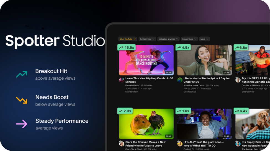Click the 4.5x outlier badge
270x151 pixels.
pos(183,47)
